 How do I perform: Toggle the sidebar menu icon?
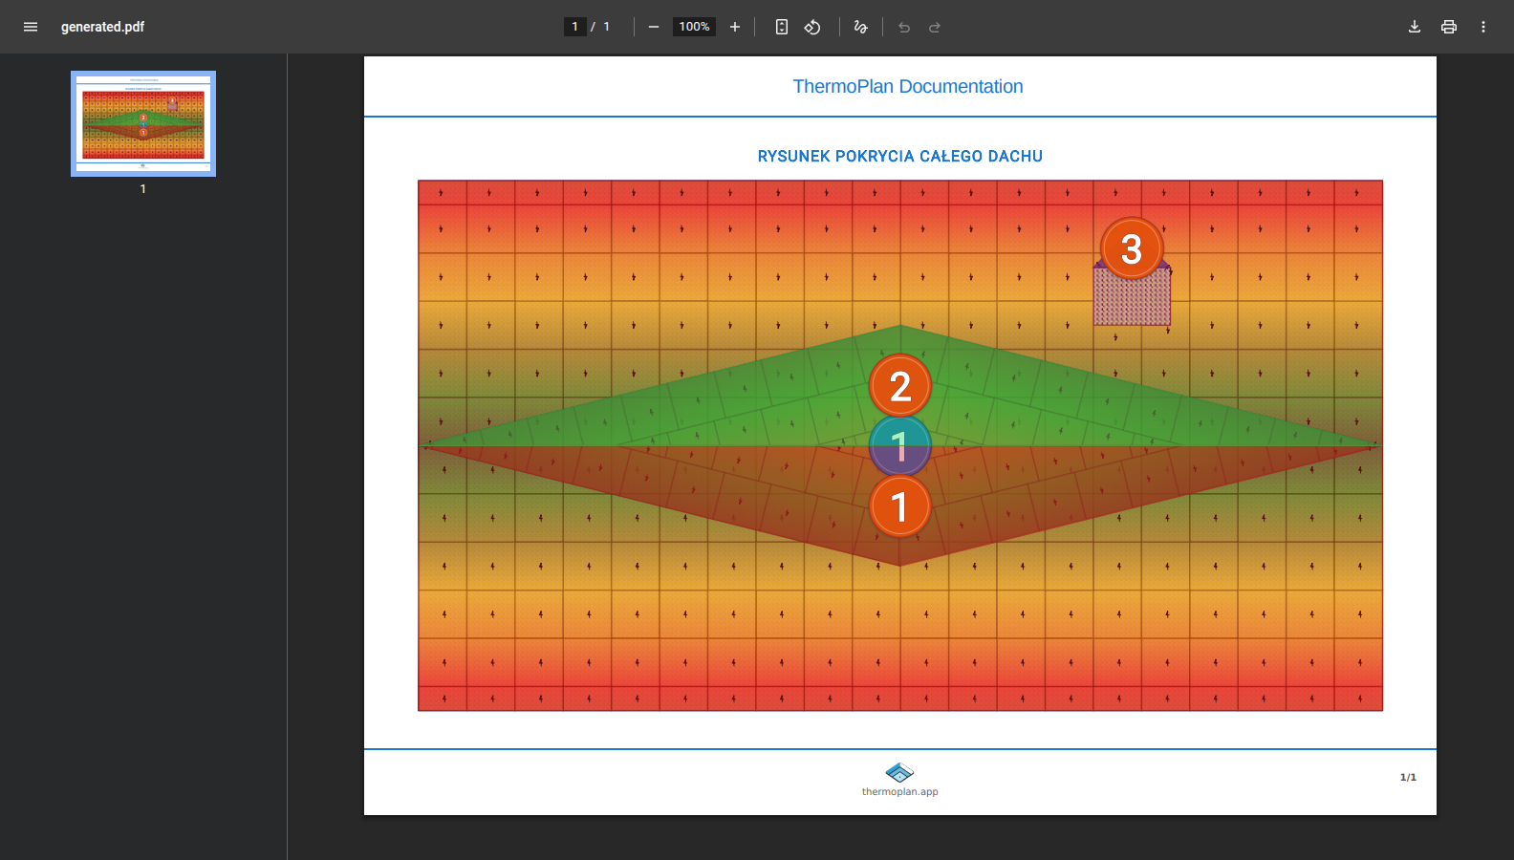(31, 27)
